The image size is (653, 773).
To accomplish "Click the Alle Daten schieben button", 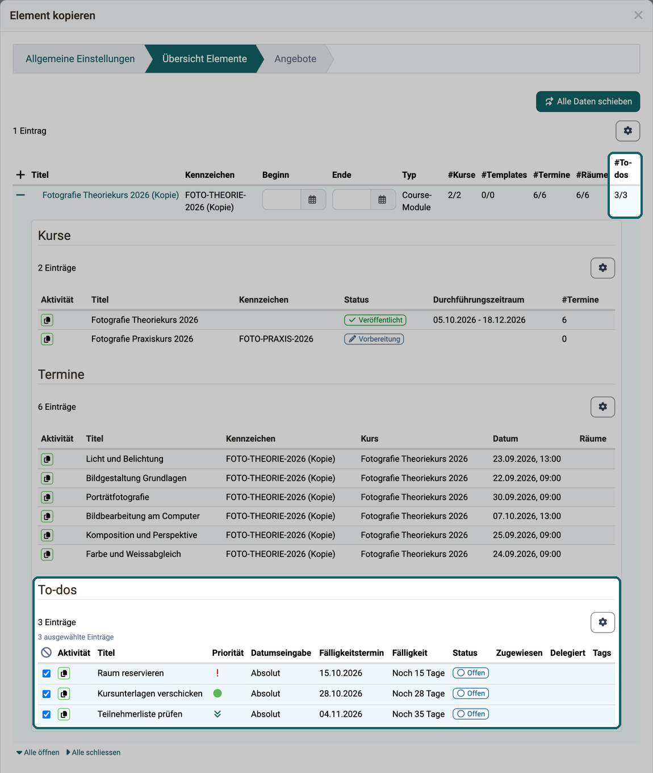I will [588, 101].
